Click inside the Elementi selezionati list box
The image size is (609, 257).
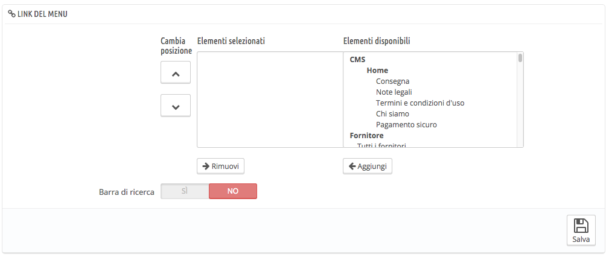(270, 100)
